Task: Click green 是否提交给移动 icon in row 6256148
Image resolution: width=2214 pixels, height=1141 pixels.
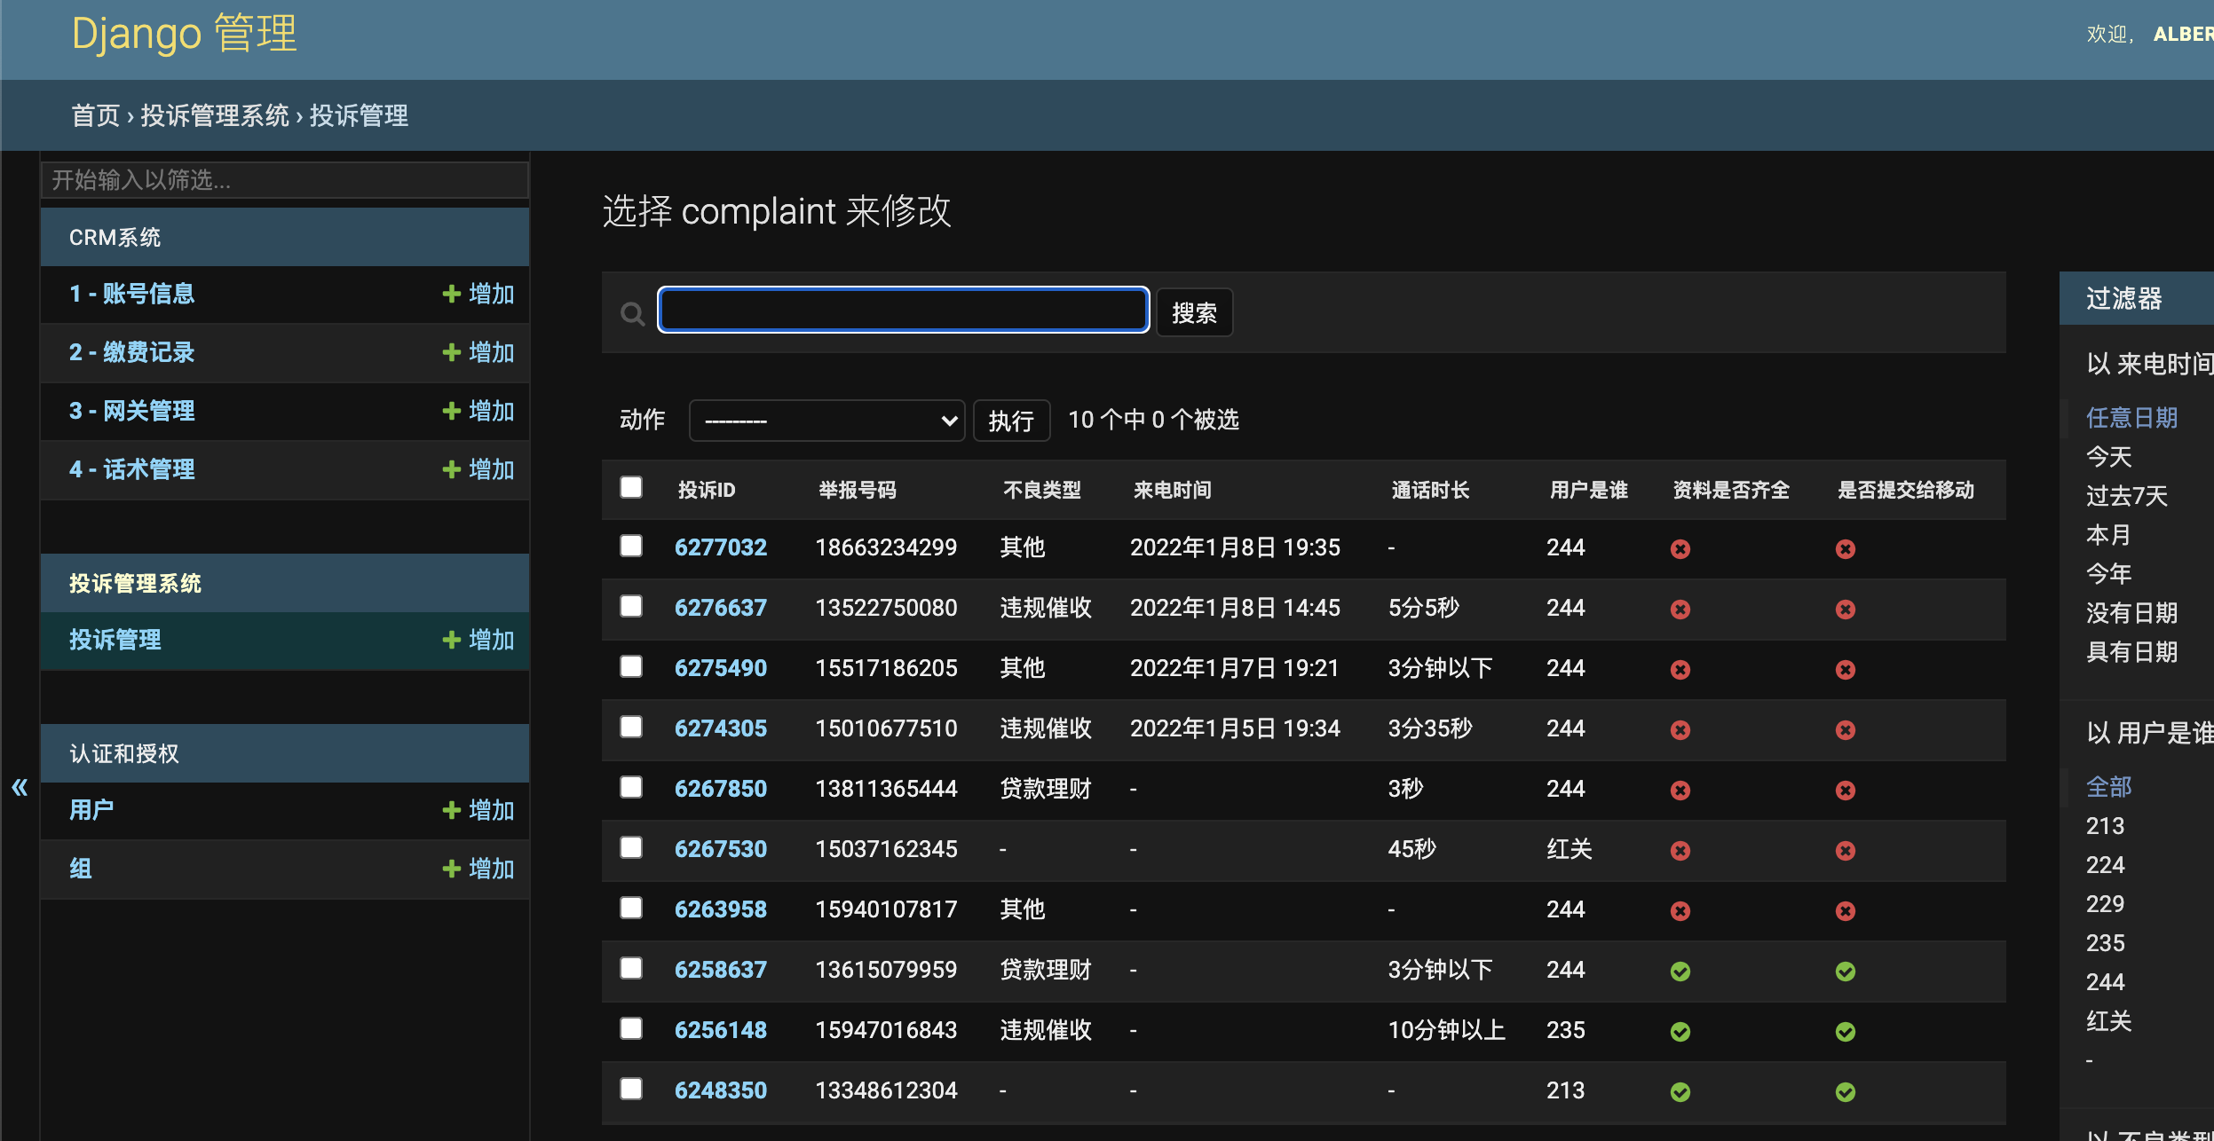Action: point(1845,1032)
